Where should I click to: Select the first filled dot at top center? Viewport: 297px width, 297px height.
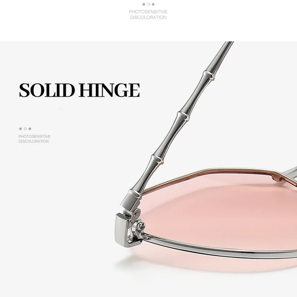pyautogui.click(x=144, y=4)
